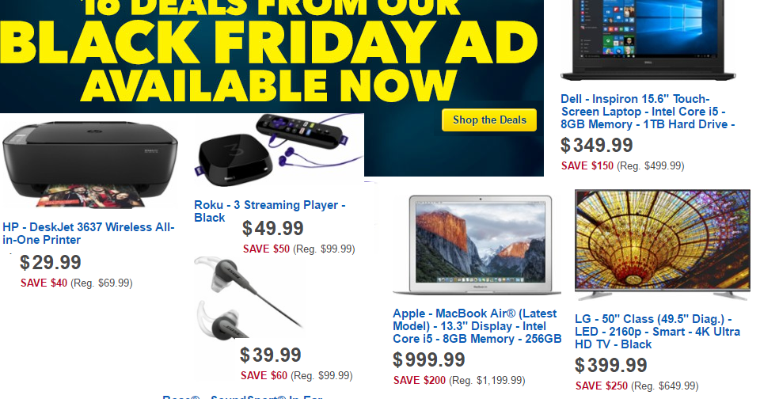Click the $49.99 Roku price

point(273,229)
